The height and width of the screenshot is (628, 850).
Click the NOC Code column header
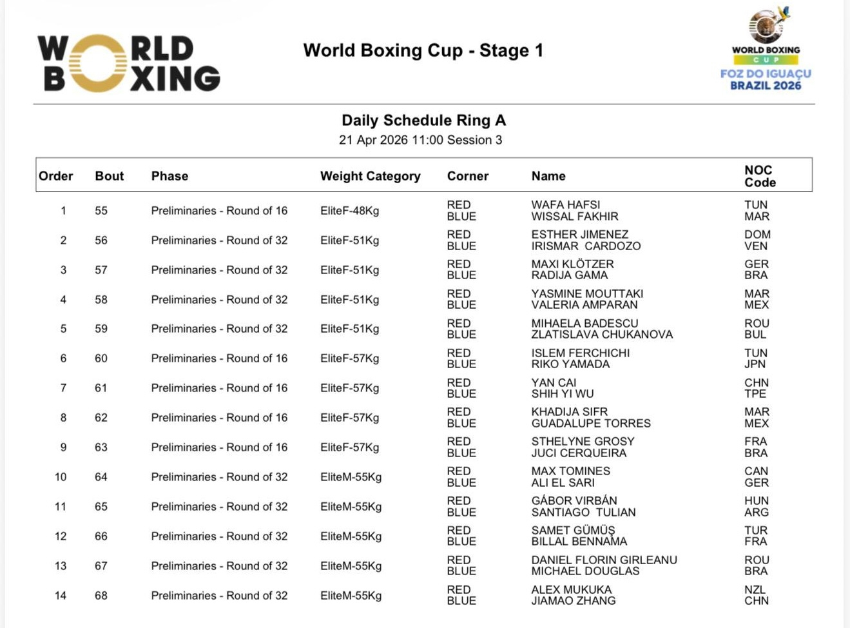[x=760, y=176]
